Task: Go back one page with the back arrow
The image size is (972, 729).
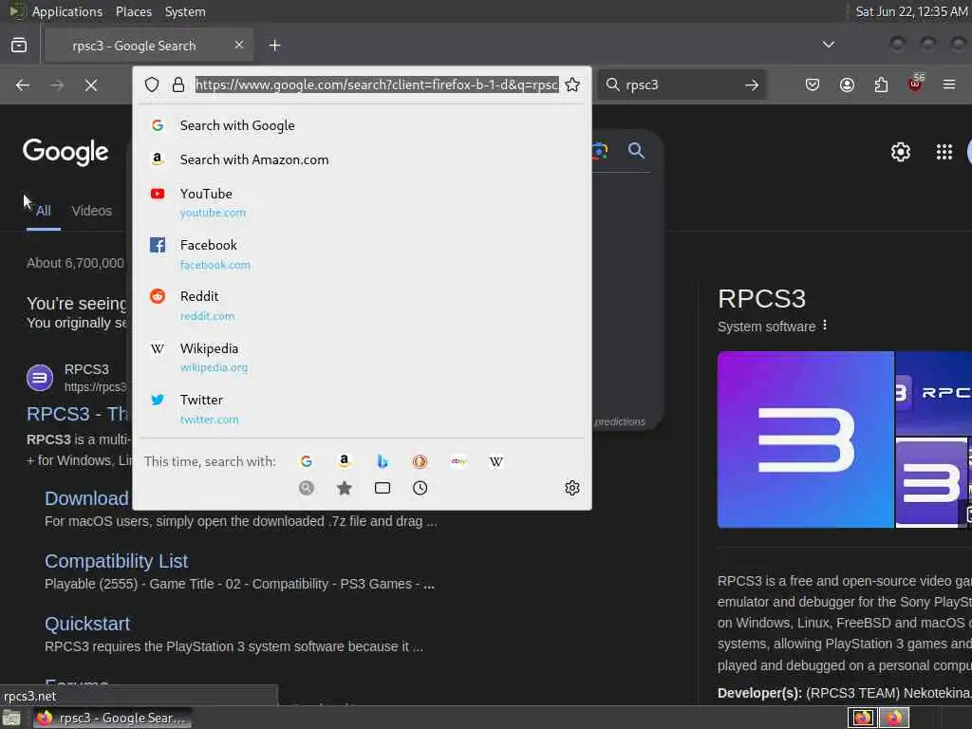Action: tap(23, 84)
